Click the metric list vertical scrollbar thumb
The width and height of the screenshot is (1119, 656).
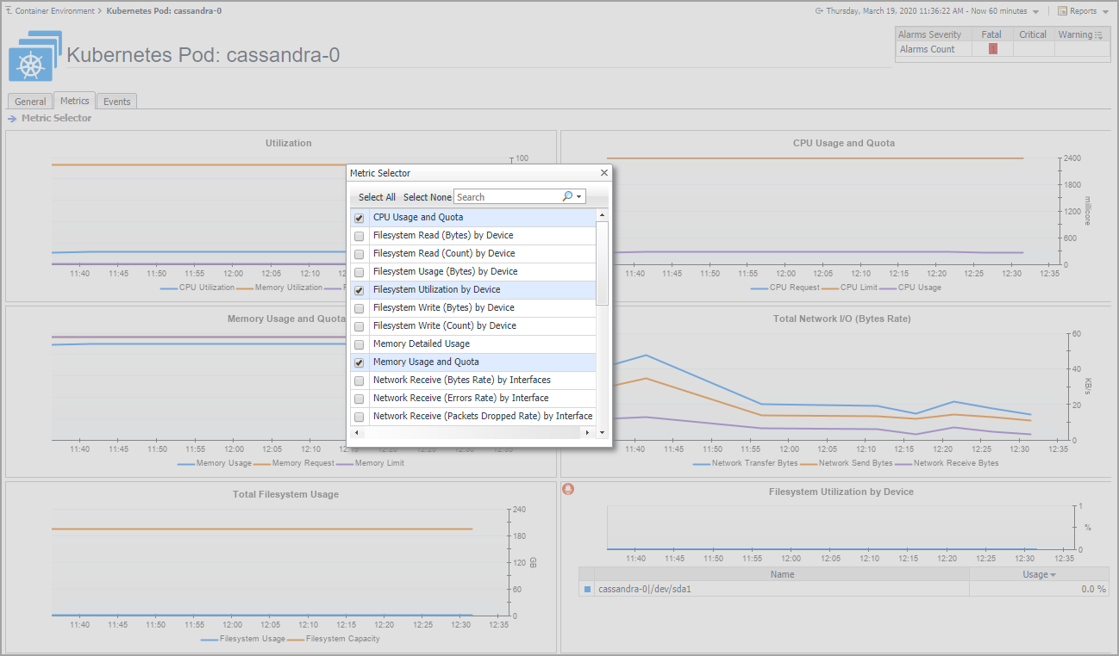point(603,263)
